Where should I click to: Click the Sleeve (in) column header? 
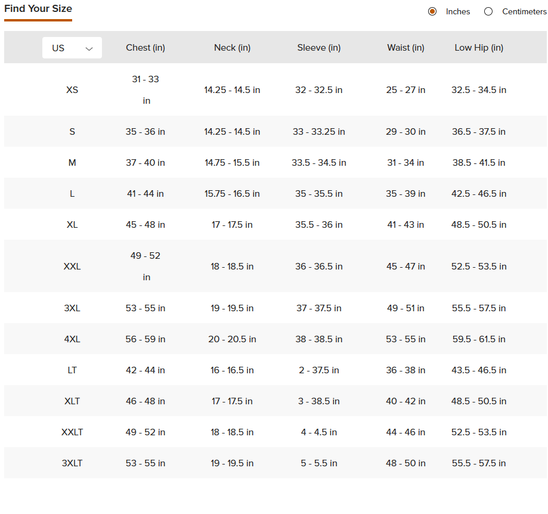click(x=319, y=48)
